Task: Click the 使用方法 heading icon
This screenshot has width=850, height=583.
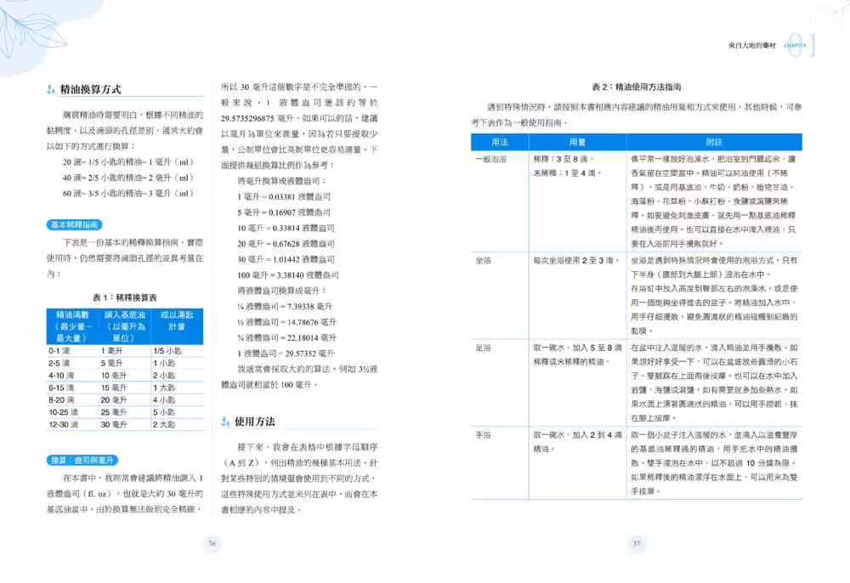Action: click(225, 422)
